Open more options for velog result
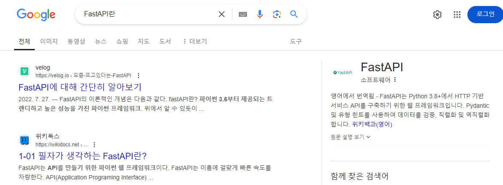The width and height of the screenshot is (503, 185). 138,76
